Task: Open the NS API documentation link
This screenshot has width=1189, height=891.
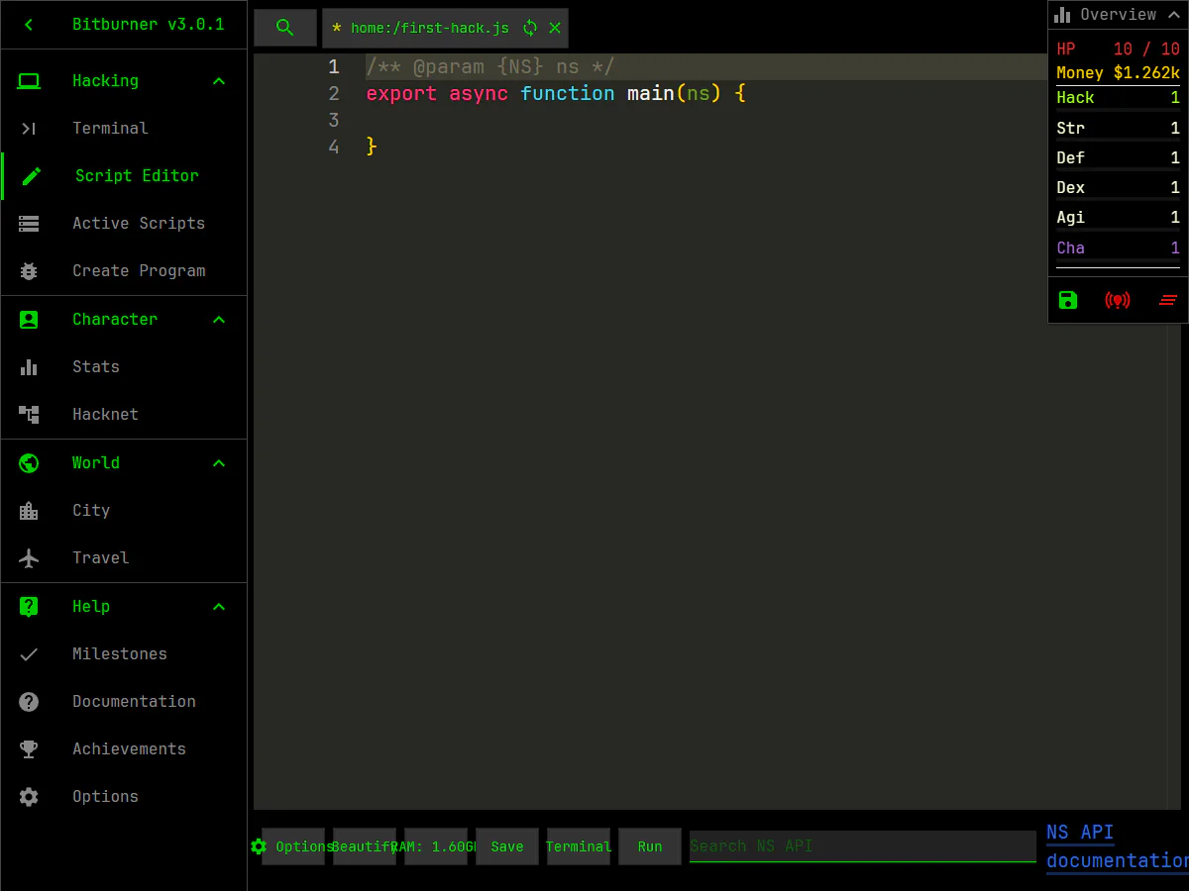Action: 1117,846
